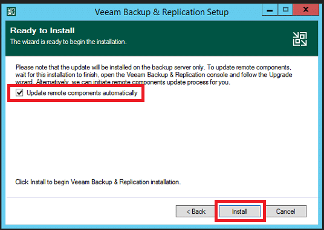Image resolution: width=324 pixels, height=230 pixels.
Task: Go to the previous step with < Back
Action: tap(196, 211)
